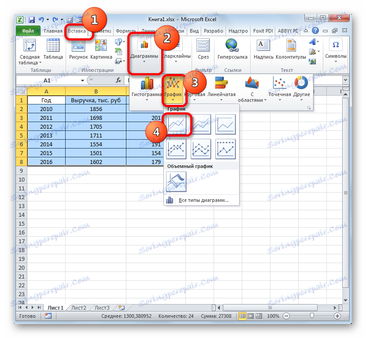Click the Redo arrow icon
This screenshot has width=366, height=338.
click(55, 20)
